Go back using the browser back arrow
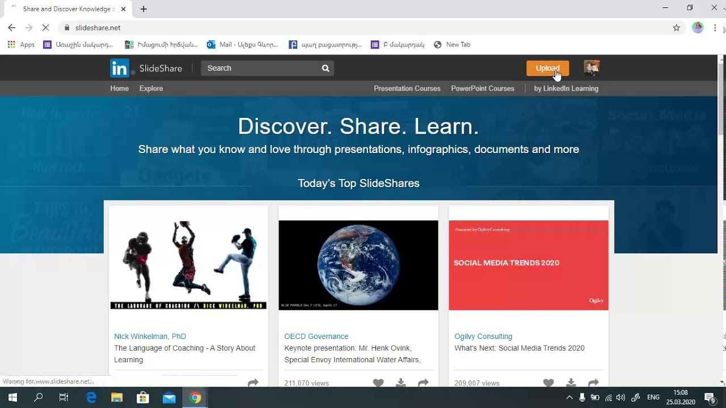 coord(11,28)
